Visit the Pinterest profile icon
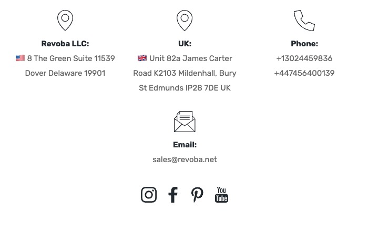The width and height of the screenshot is (368, 230). [197, 195]
